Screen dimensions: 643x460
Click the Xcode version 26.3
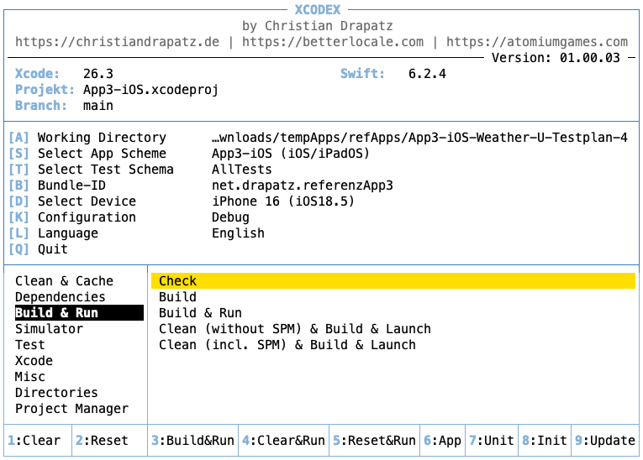click(x=98, y=74)
